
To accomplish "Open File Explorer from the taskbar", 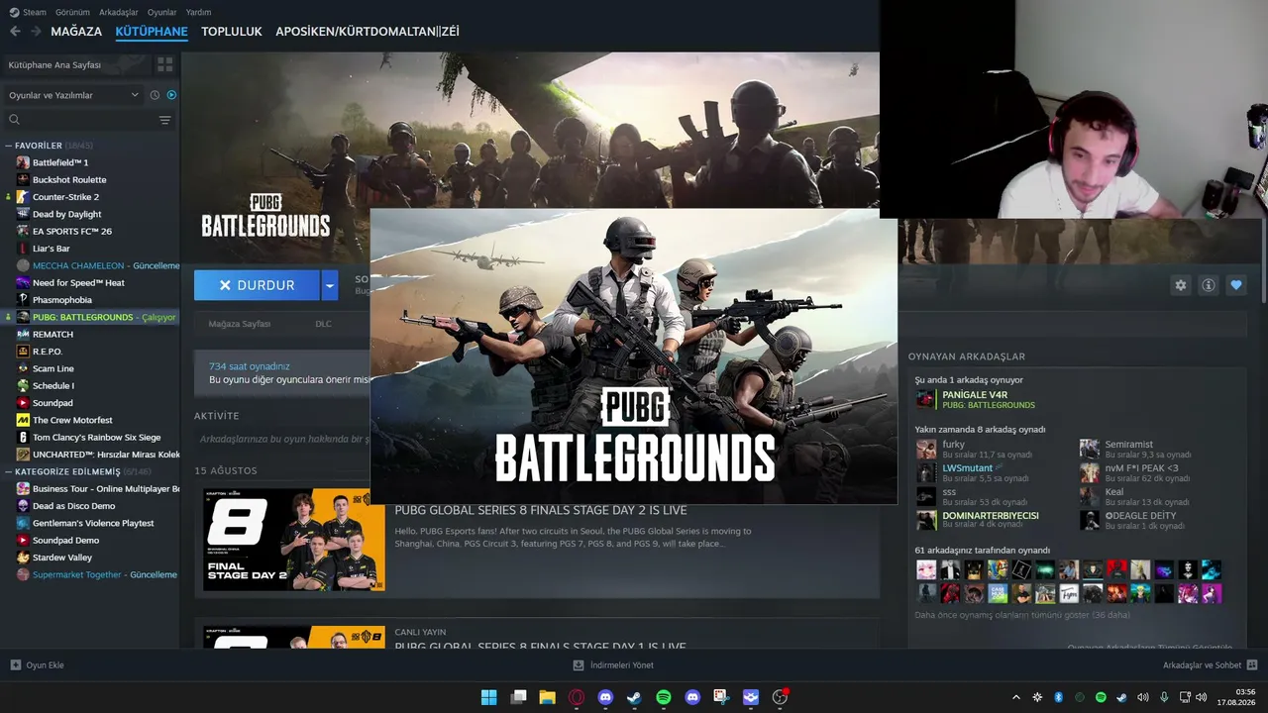I will coord(547,697).
